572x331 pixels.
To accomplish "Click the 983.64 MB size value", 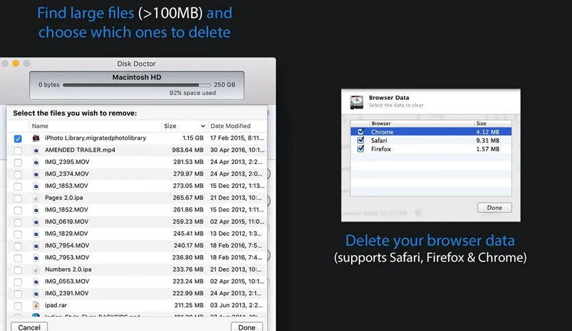I will click(187, 150).
